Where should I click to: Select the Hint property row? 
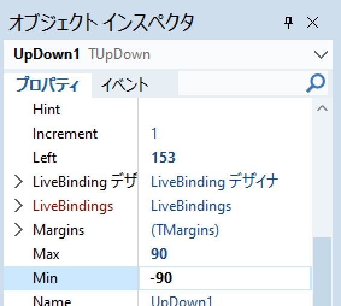click(x=158, y=110)
